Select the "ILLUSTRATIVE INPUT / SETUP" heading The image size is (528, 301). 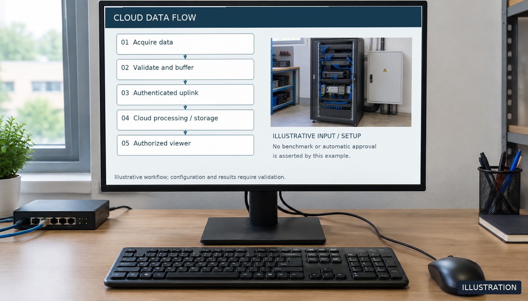pyautogui.click(x=317, y=136)
